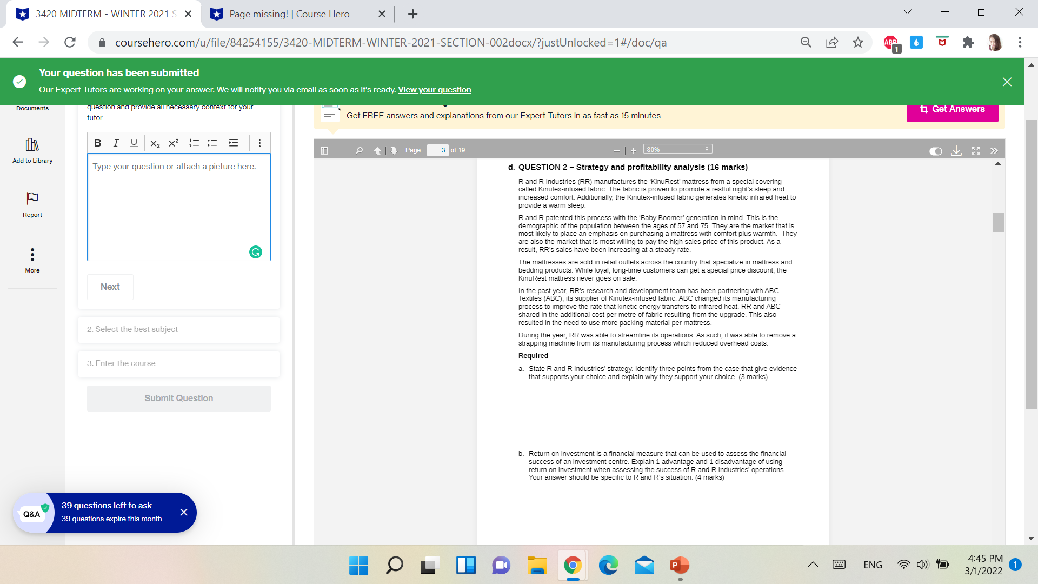Apply subscript formatting
1038x584 pixels.
[x=155, y=143]
